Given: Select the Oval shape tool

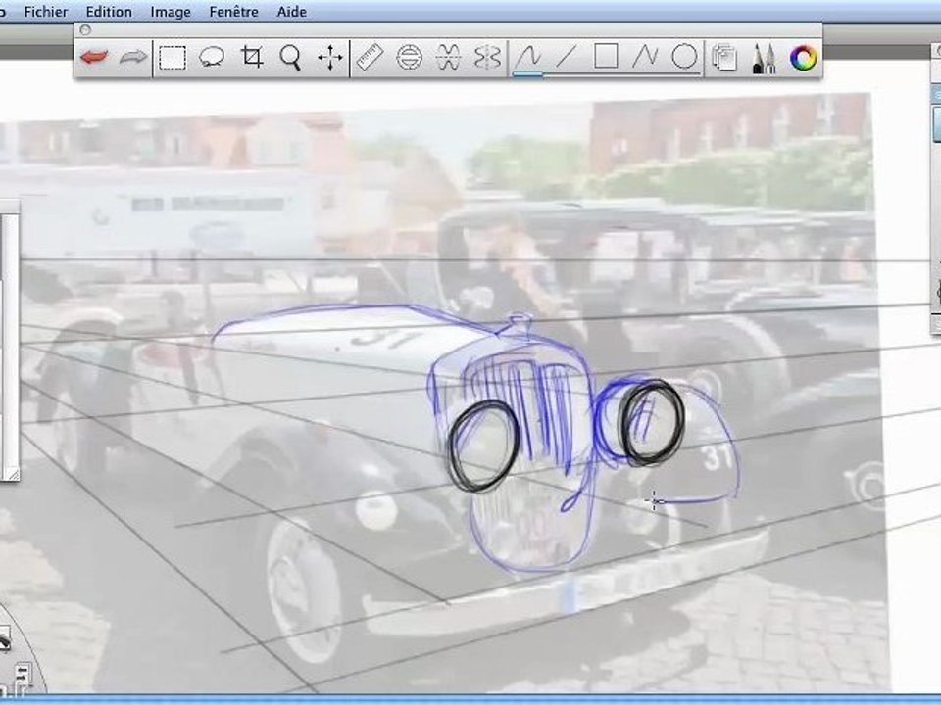Looking at the screenshot, I should click(684, 57).
